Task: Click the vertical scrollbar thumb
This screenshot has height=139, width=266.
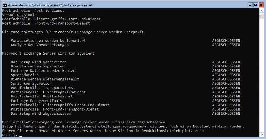Action: pos(262,17)
